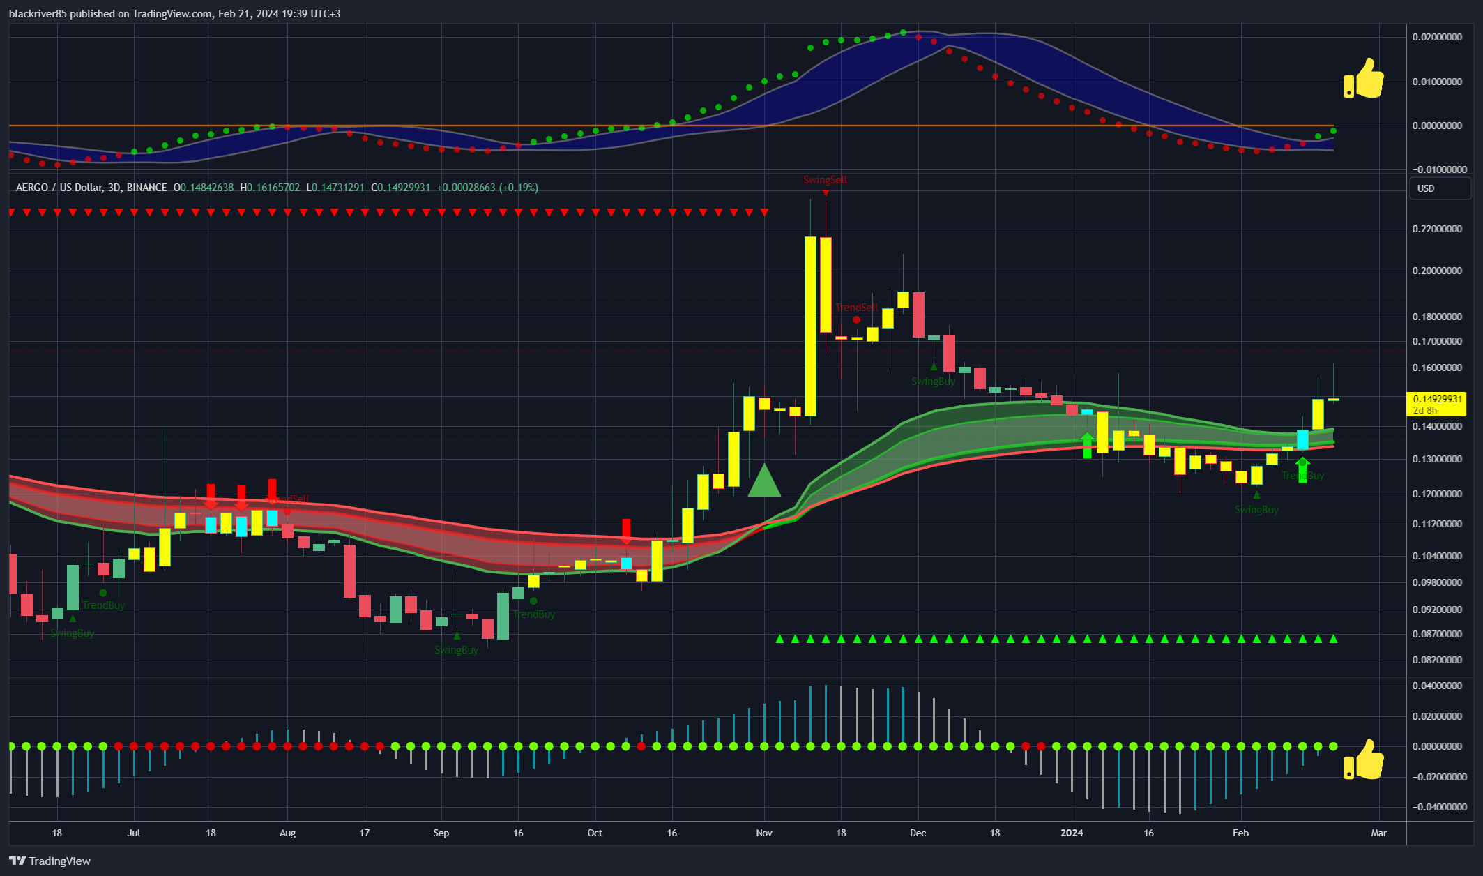Select the TrendSell signal label in November
The height and width of the screenshot is (876, 1483).
(x=856, y=308)
